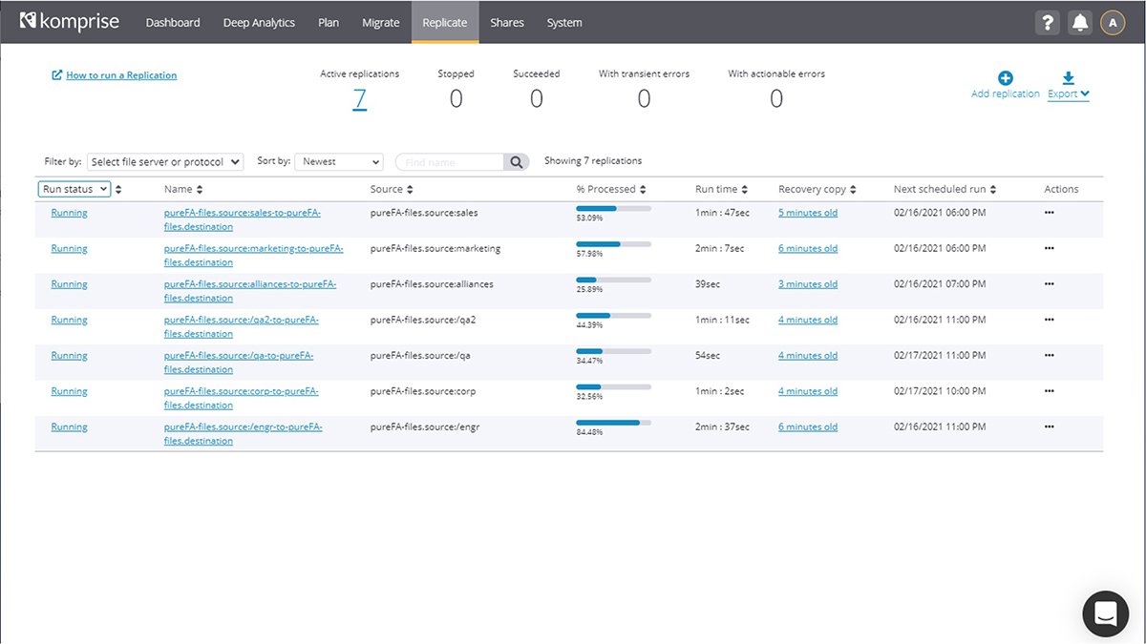Viewport: 1146px width, 644px height.
Task: Click the Add replication plus icon
Action: (1004, 78)
